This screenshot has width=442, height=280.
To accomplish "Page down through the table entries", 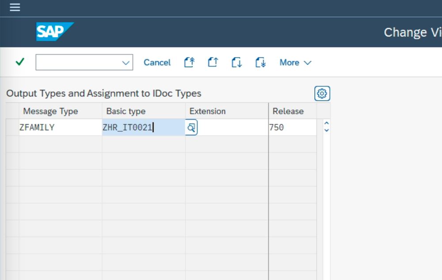I will [236, 62].
